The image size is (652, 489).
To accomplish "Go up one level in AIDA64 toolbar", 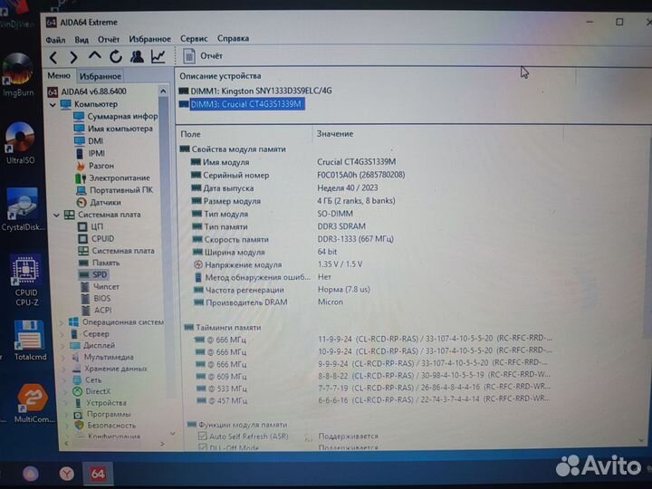I will 95,56.
